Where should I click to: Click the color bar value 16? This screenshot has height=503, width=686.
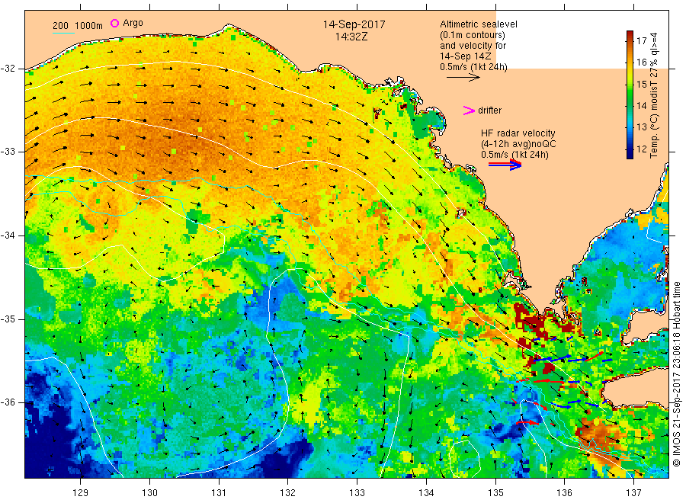pos(641,62)
